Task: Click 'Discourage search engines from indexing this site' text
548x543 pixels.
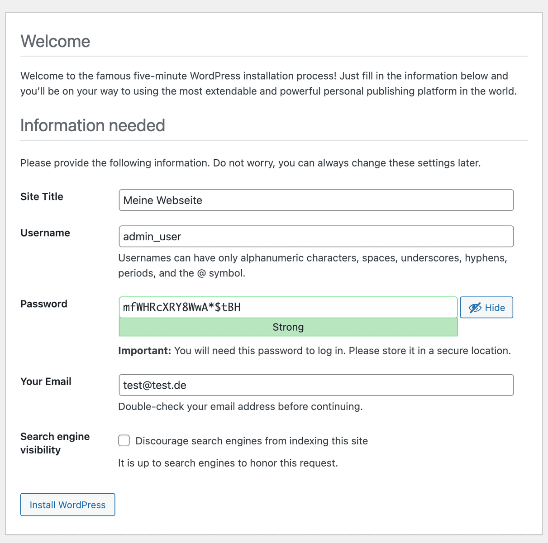Action: pyautogui.click(x=252, y=441)
